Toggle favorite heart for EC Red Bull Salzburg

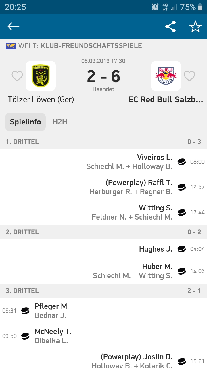[189, 76]
